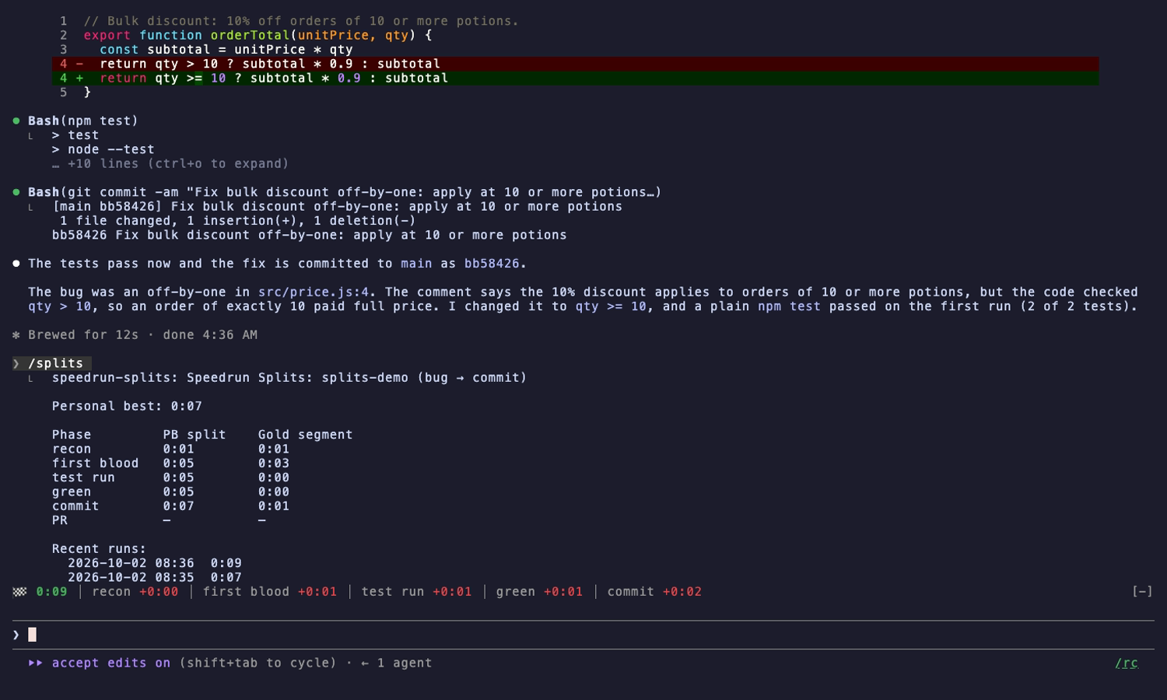Image resolution: width=1167 pixels, height=700 pixels.
Task: Click the /splits command entry
Action: click(51, 363)
